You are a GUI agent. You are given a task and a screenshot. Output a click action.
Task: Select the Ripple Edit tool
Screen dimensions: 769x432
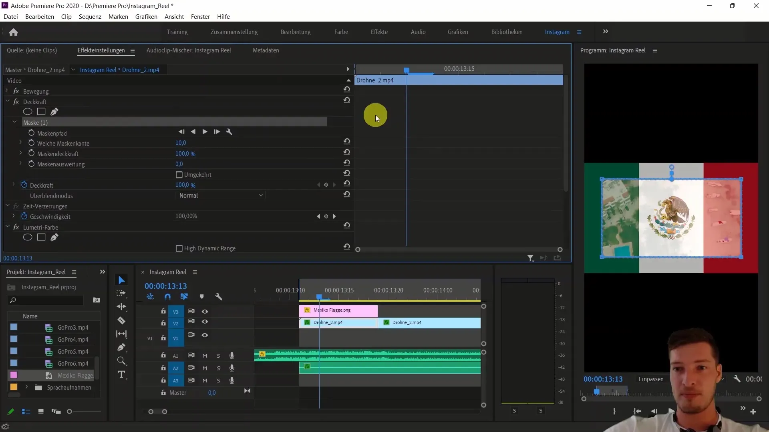121,307
